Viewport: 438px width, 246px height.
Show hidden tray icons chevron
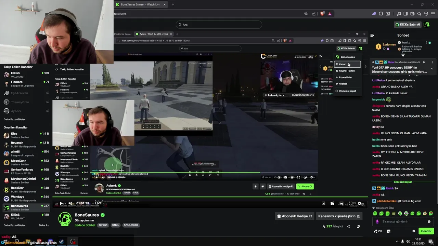pyautogui.click(x=397, y=242)
